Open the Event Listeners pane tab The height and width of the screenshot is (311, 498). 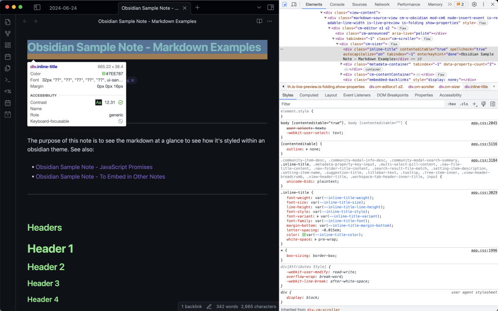point(356,95)
